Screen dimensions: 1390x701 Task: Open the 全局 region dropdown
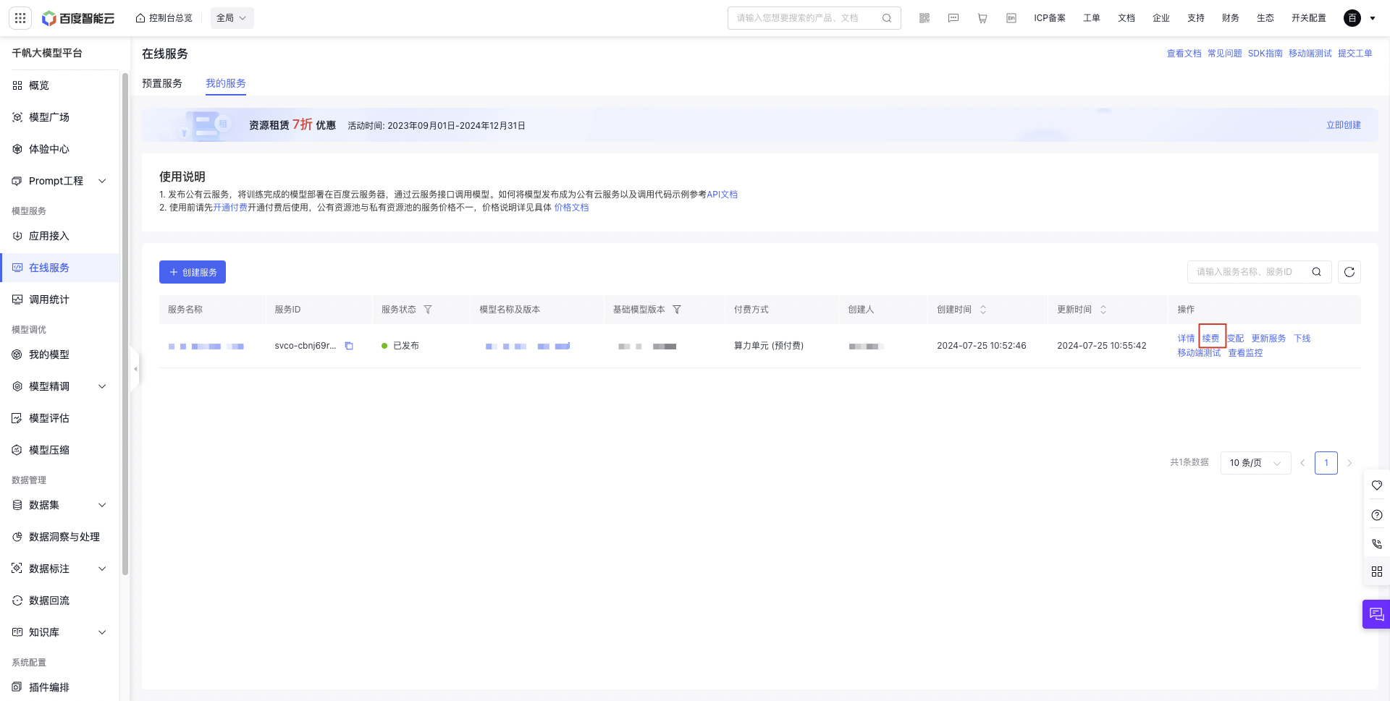click(232, 18)
